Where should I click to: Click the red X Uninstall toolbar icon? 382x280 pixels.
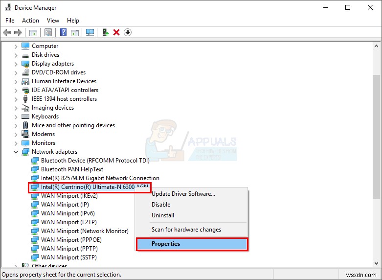pyautogui.click(x=116, y=32)
